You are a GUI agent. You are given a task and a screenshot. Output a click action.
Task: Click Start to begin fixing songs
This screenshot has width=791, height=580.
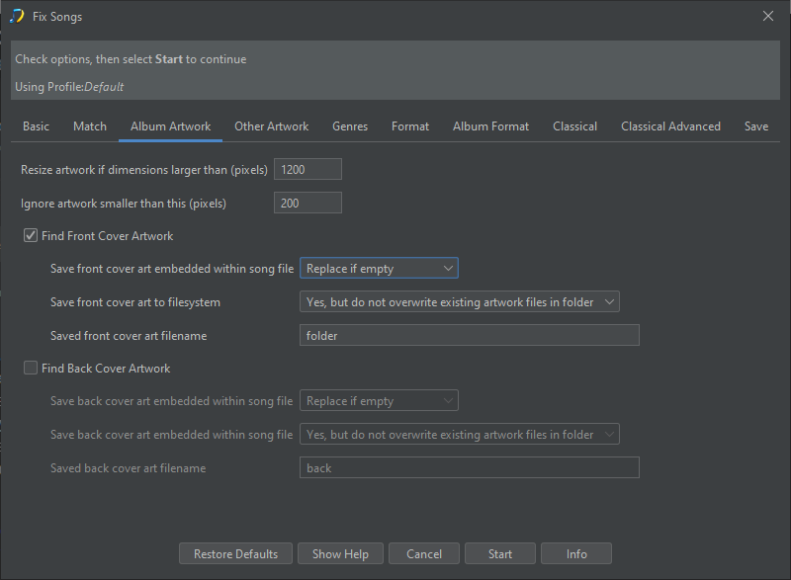click(x=500, y=554)
